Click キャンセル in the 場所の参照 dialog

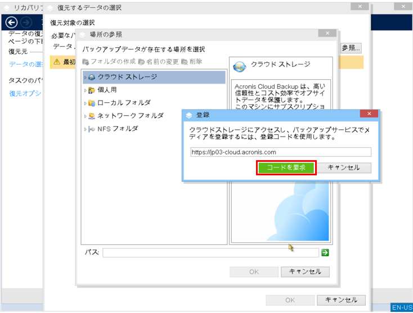point(304,271)
